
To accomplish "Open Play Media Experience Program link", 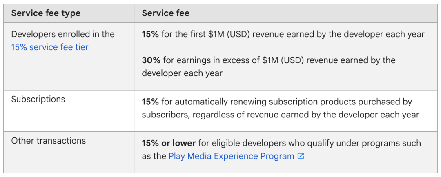I will click(x=231, y=156).
